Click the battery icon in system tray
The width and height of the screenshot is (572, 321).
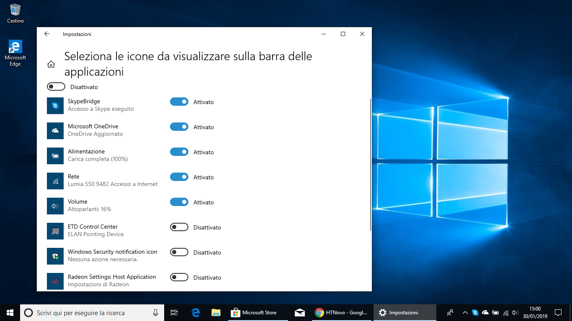coord(495,313)
